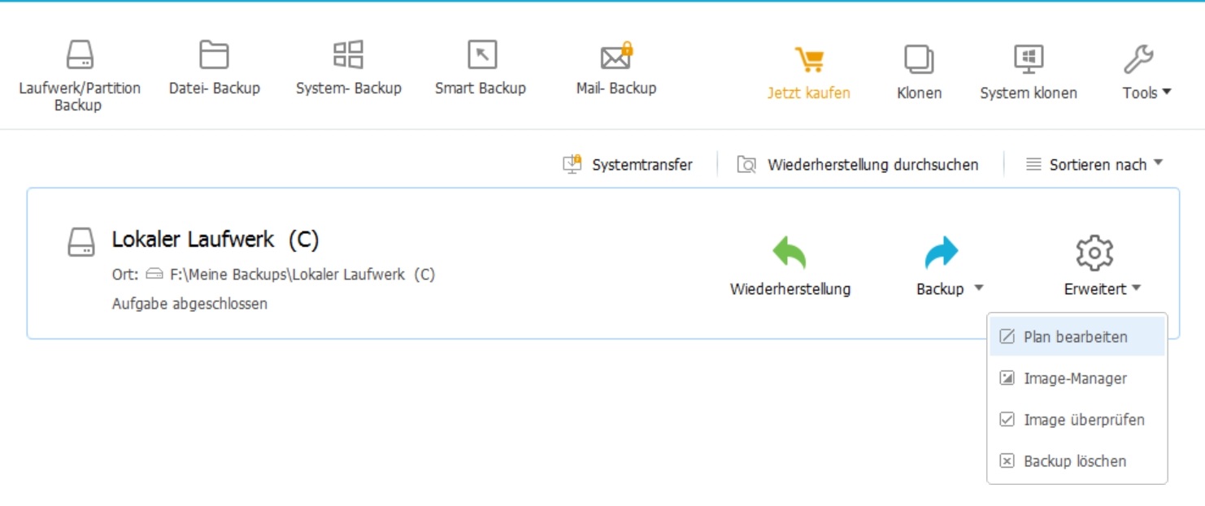Select the Lokaler Laufwerk (C) backup title
Image resolution: width=1205 pixels, height=506 pixels.
[215, 240]
